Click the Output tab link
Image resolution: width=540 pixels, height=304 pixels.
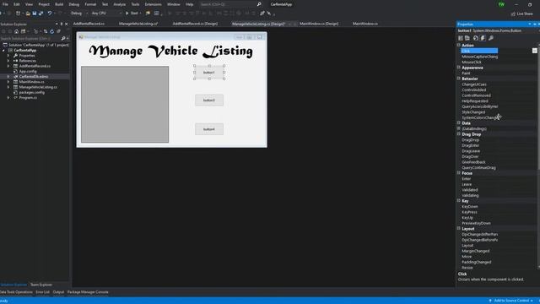(58, 292)
